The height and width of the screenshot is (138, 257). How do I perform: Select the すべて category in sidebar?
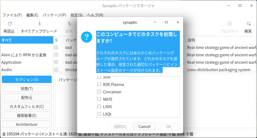click(26, 40)
